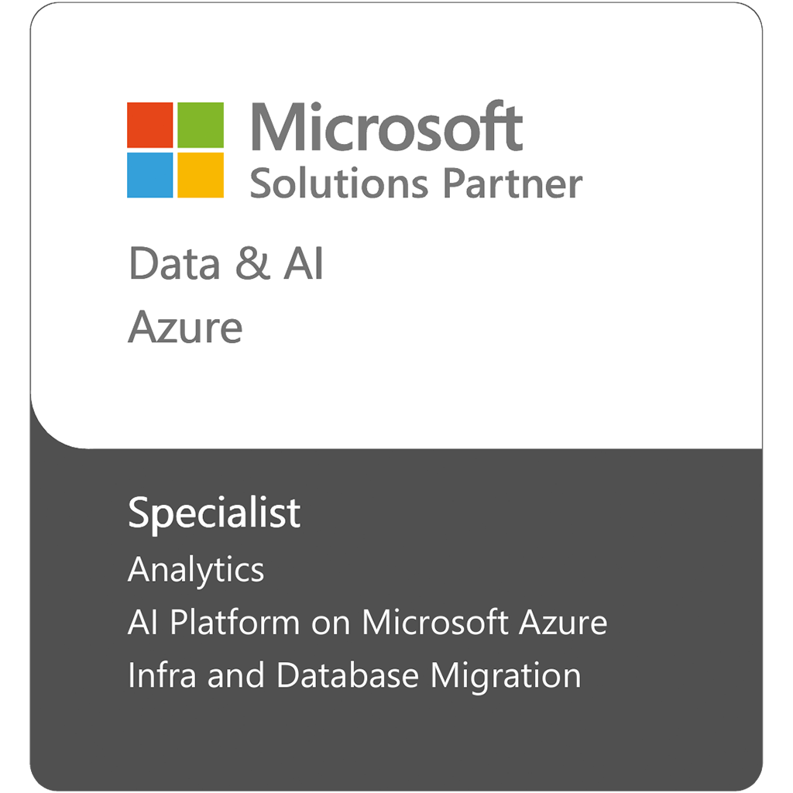Select the Data & AI label
This screenshot has height=793, width=793.
click(226, 263)
